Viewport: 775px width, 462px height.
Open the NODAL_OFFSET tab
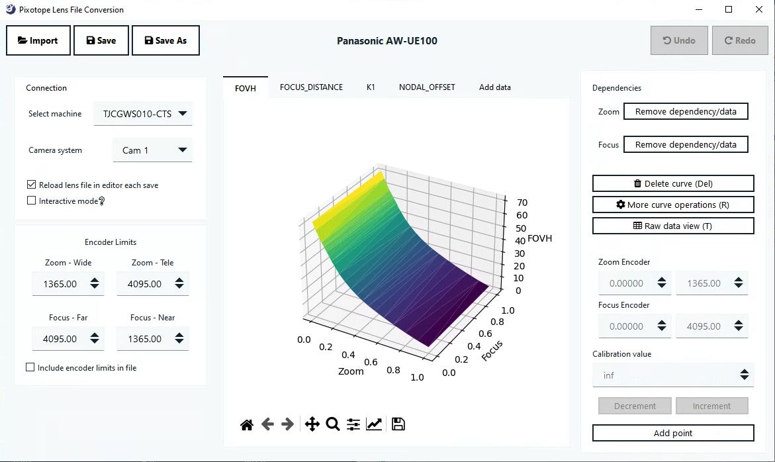point(427,87)
